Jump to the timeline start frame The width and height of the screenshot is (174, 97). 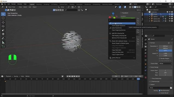tap(67, 76)
